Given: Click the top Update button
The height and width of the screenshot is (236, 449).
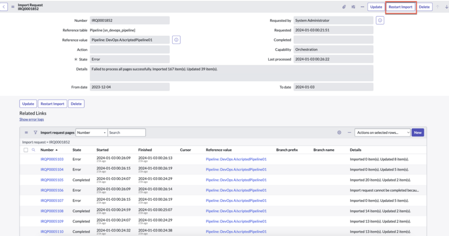Looking at the screenshot, I should (376, 7).
